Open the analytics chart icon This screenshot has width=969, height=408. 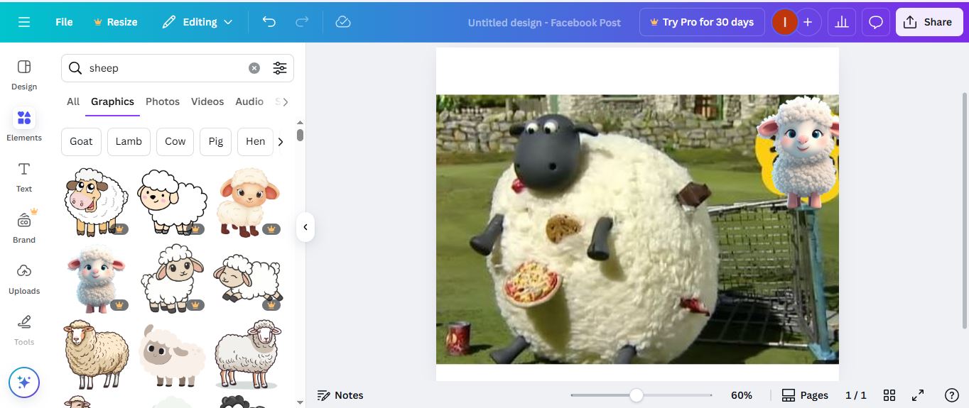[842, 22]
